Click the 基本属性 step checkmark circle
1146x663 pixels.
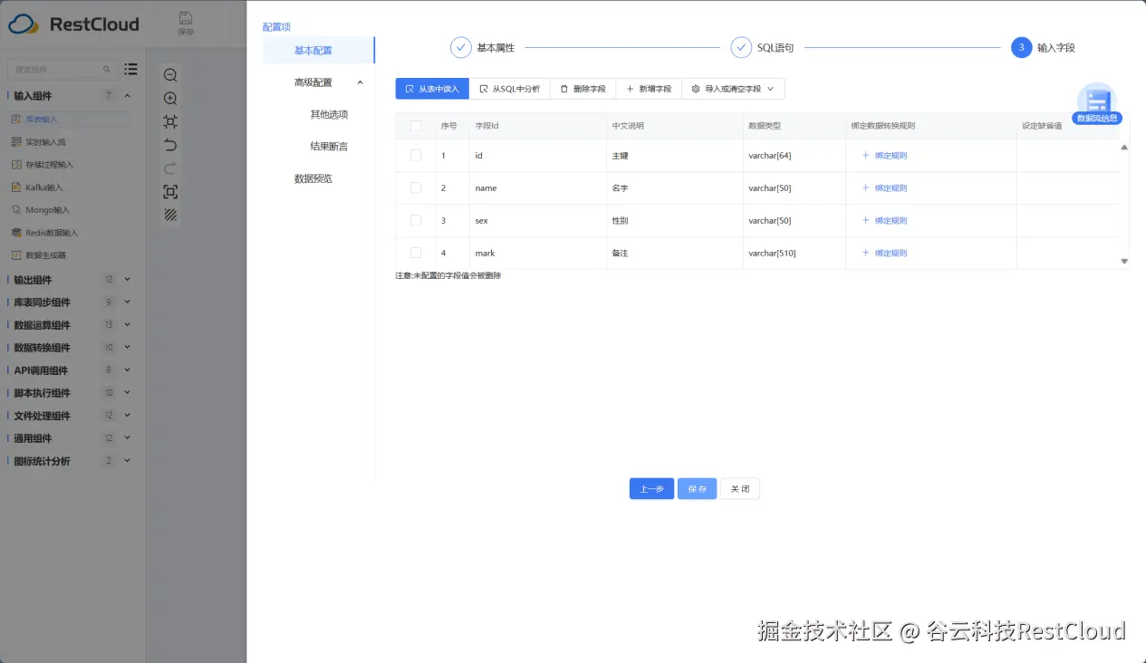(460, 47)
